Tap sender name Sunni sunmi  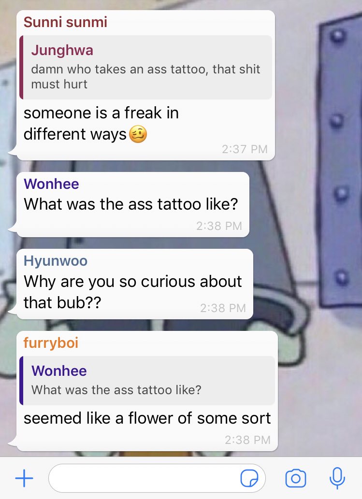[x=65, y=22]
